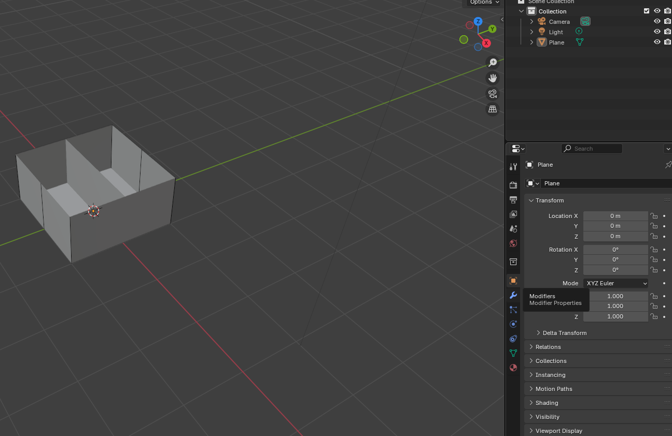Select the Camera item in outliner
This screenshot has width=672, height=436.
click(x=559, y=21)
